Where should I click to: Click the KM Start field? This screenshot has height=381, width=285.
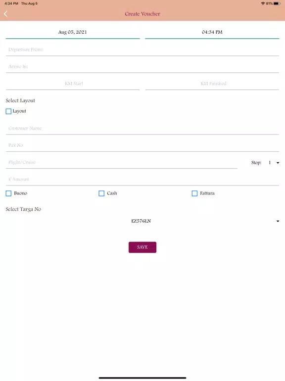[73, 84]
